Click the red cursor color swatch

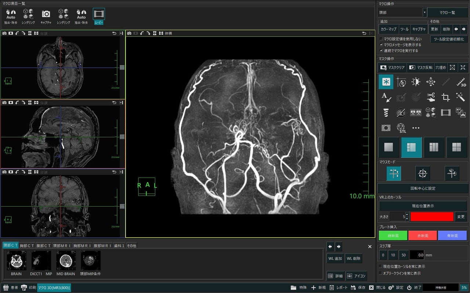pos(432,216)
